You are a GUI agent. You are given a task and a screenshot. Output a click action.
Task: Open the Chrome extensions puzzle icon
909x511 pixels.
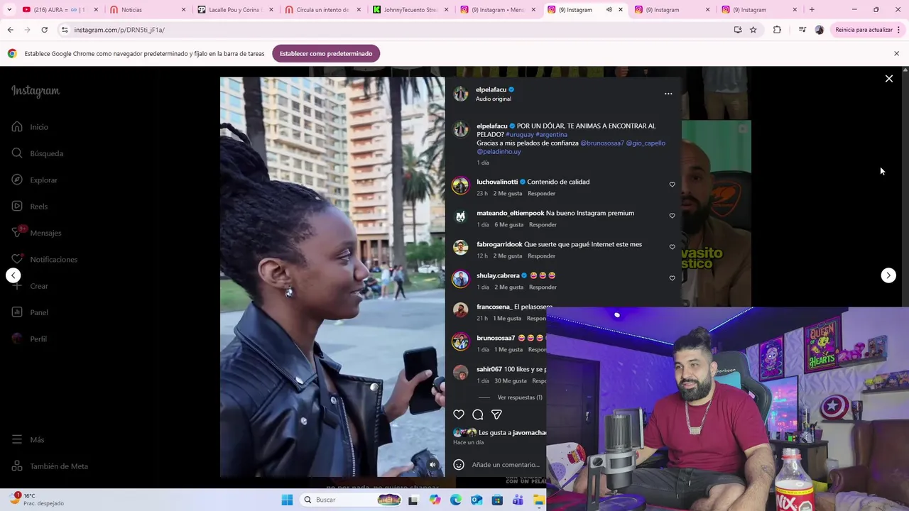[777, 30]
